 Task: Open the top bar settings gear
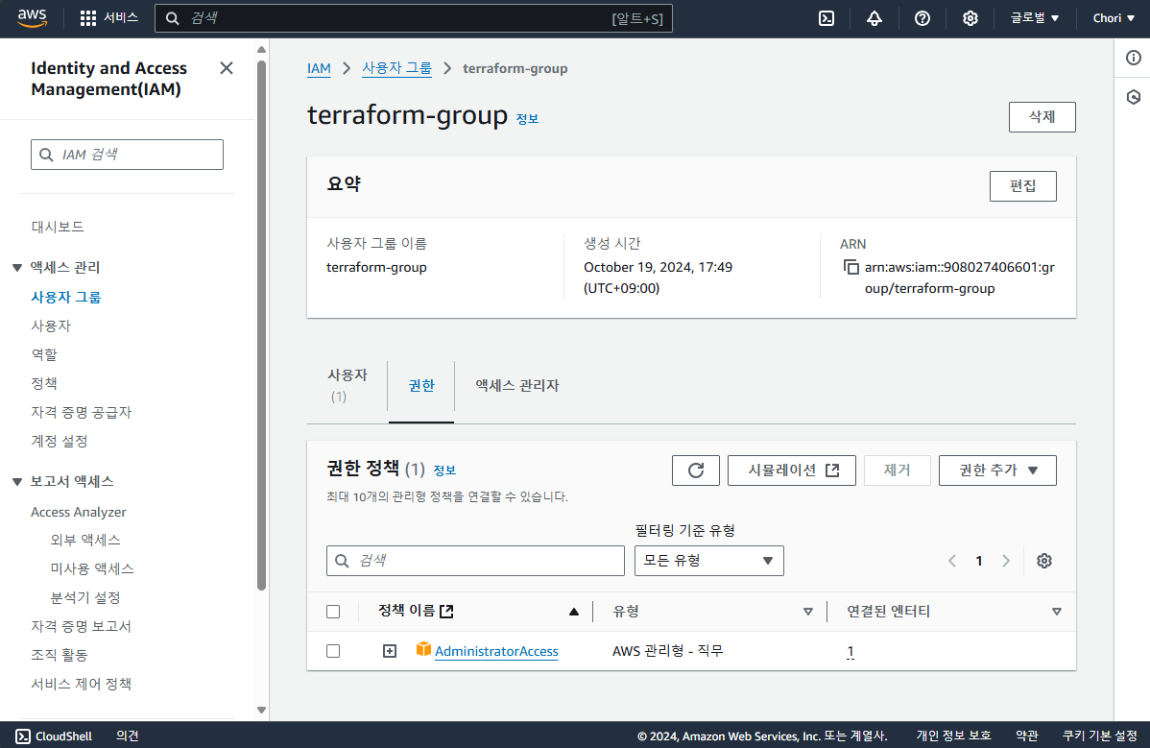point(970,18)
